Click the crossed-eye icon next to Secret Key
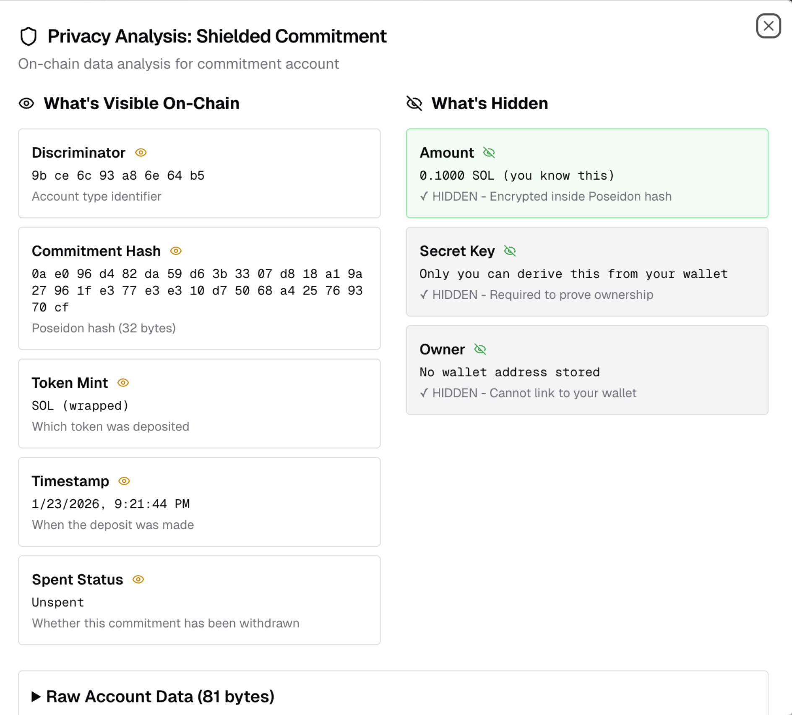 (510, 251)
